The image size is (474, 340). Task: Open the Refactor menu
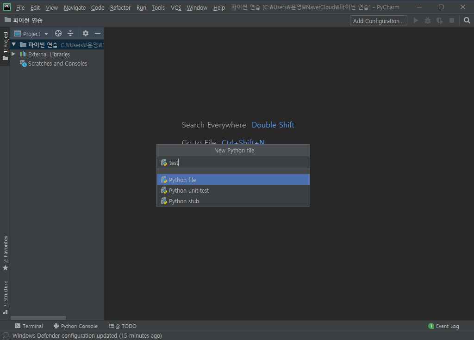pos(120,7)
